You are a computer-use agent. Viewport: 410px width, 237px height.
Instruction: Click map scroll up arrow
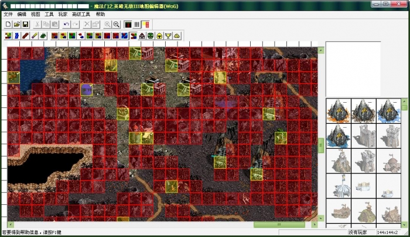tap(321, 50)
